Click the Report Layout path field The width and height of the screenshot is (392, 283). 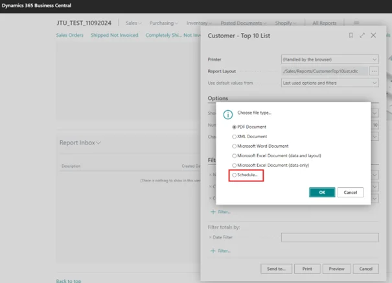pyautogui.click(x=325, y=71)
